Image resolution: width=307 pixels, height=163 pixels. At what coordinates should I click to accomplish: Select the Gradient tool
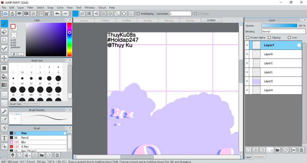pos(4,85)
